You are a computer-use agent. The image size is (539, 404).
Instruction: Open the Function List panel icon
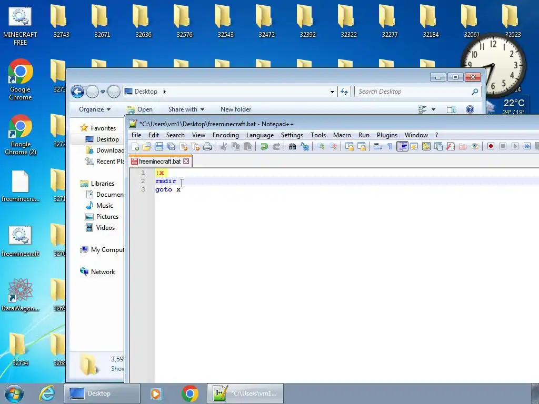pos(451,147)
